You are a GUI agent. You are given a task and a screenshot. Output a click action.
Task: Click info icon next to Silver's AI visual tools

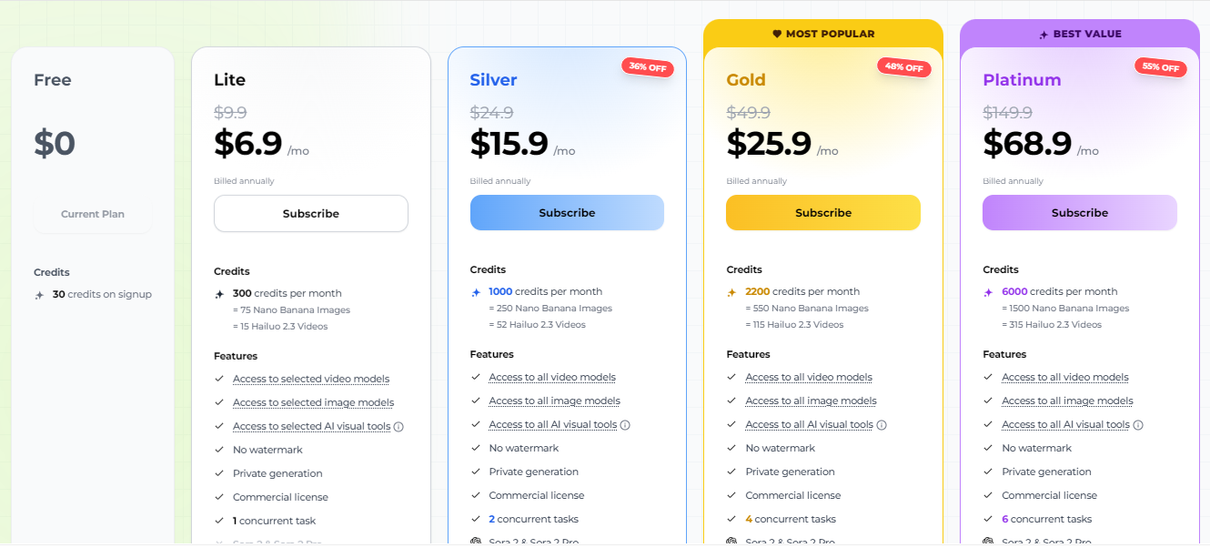point(625,424)
